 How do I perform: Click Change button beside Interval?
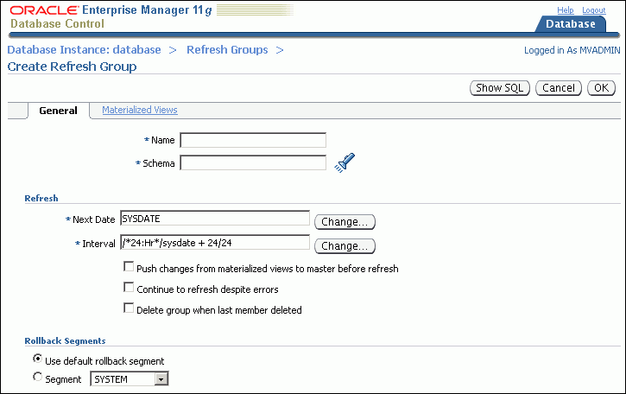[345, 245]
